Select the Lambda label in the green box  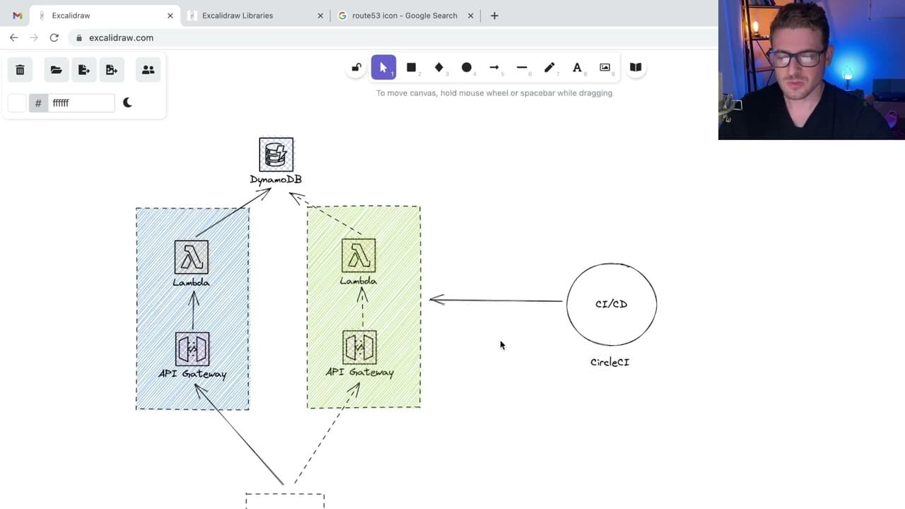pyautogui.click(x=358, y=281)
